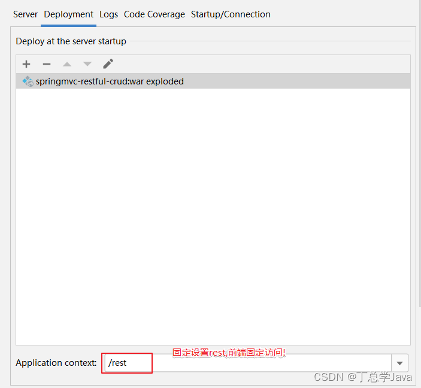Open the Startup/Connection tab
Screen dimensions: 421x388
(x=231, y=14)
